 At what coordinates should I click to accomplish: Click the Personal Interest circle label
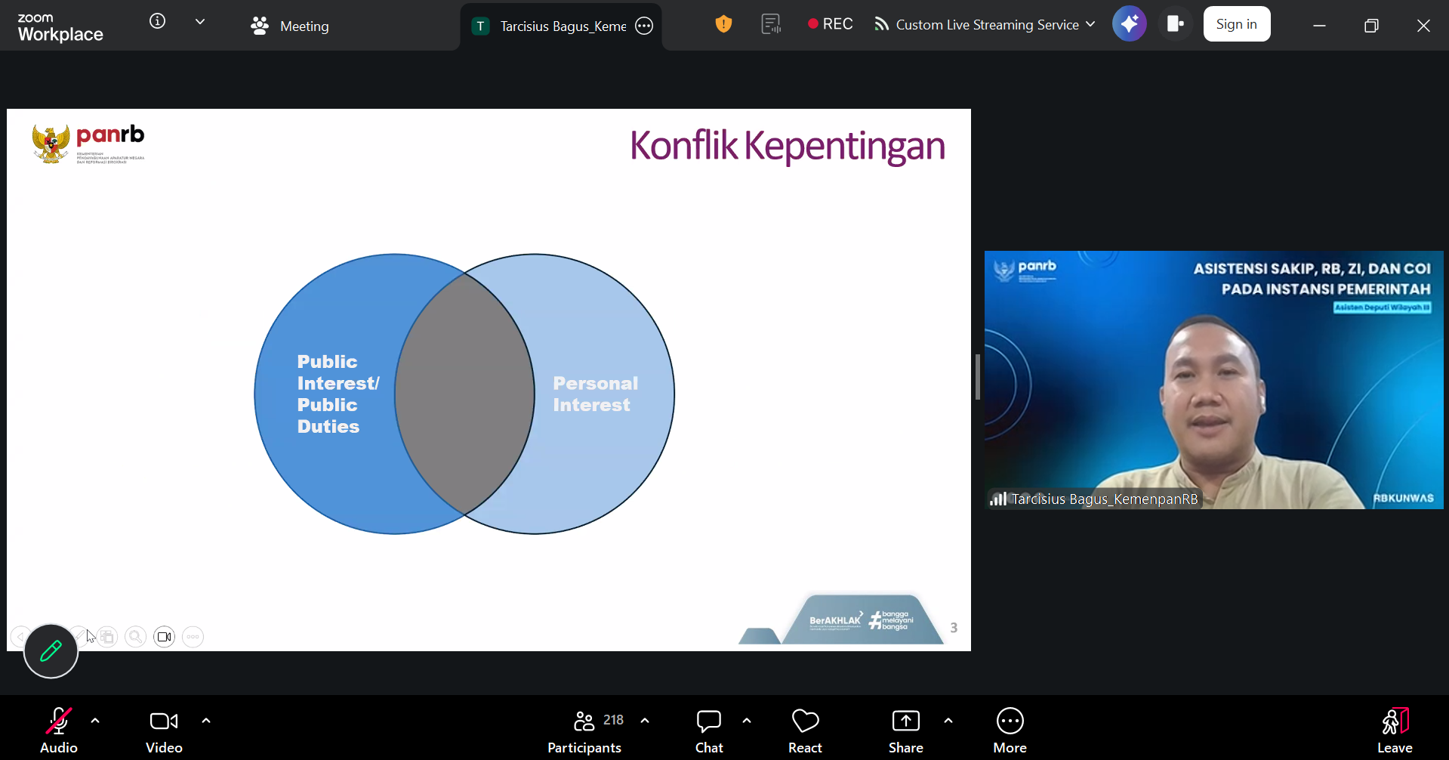[595, 394]
